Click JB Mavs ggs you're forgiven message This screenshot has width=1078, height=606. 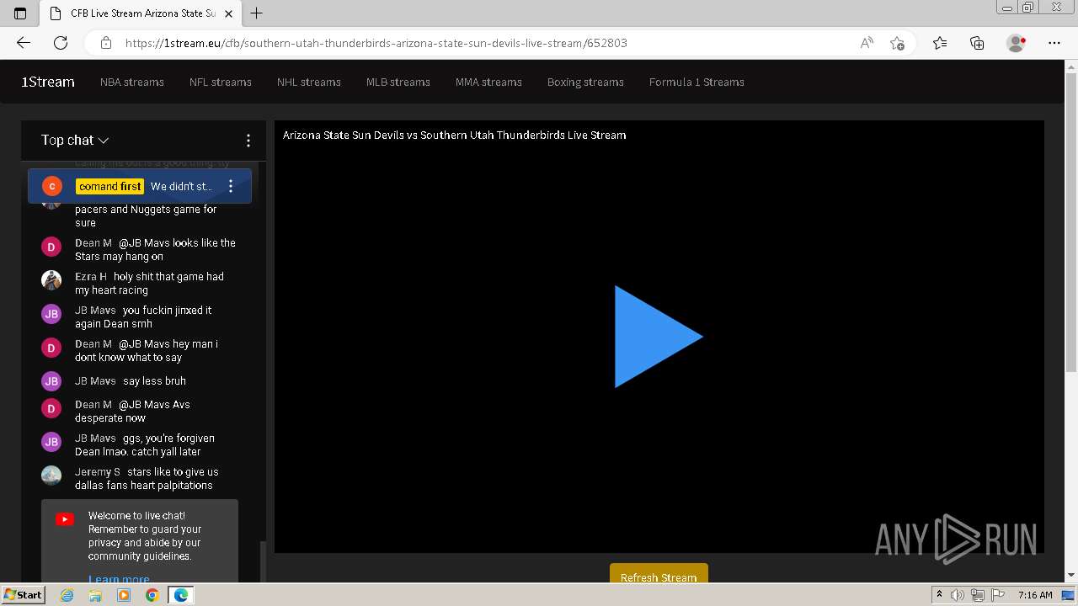pos(145,445)
